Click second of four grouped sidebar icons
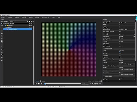 pyautogui.click(x=2, y=52)
